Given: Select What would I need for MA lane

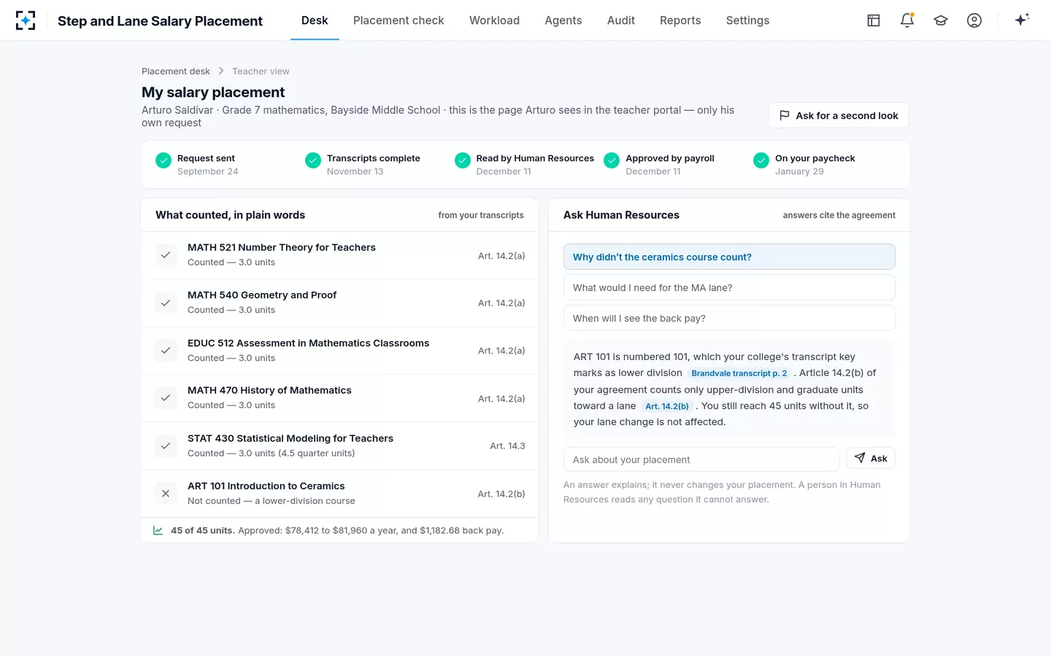Looking at the screenshot, I should 729,287.
